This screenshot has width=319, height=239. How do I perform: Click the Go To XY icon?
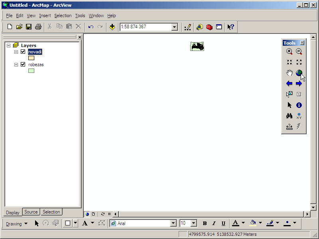[299, 116]
